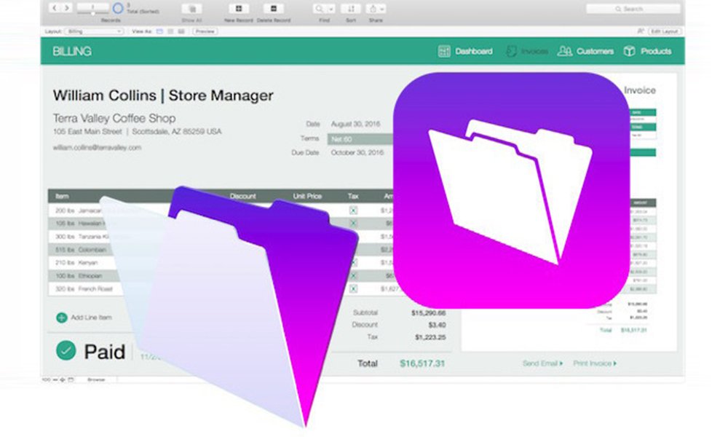Click the Add Line Item link
Image resolution: width=728 pixels, height=437 pixels.
[x=91, y=318]
